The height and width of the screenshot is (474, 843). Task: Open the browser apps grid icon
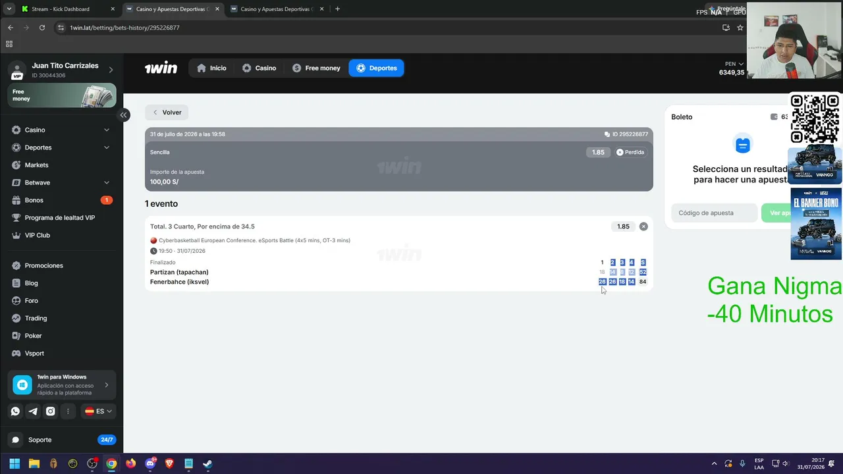(x=9, y=44)
